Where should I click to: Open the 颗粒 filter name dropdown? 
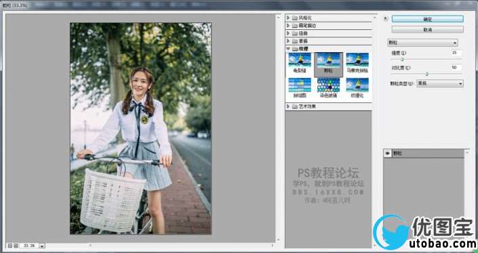click(422, 43)
